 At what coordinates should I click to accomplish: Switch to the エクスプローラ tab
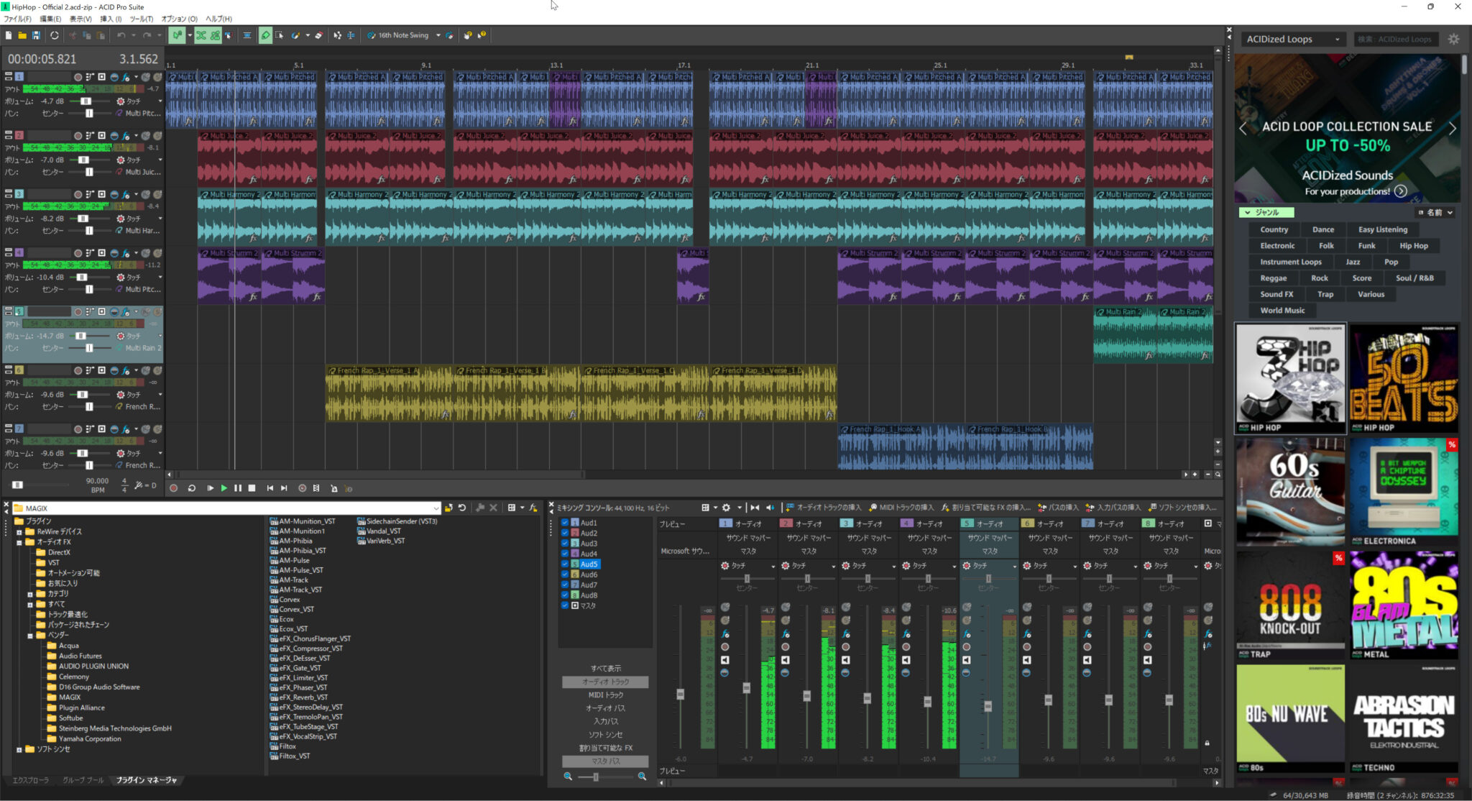point(31,780)
